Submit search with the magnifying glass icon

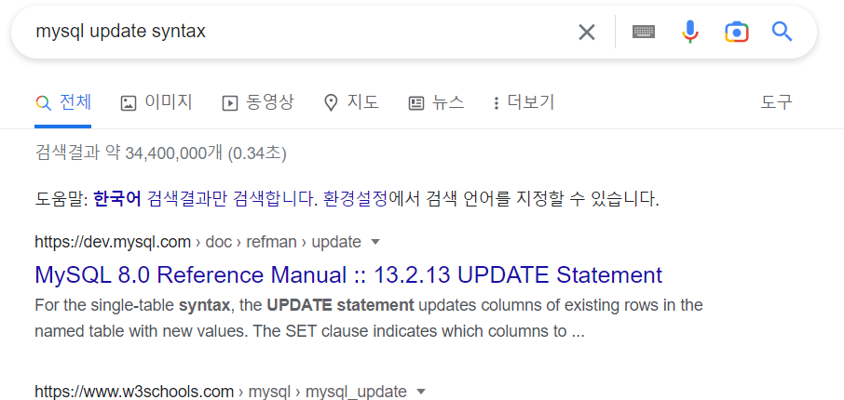coord(782,32)
